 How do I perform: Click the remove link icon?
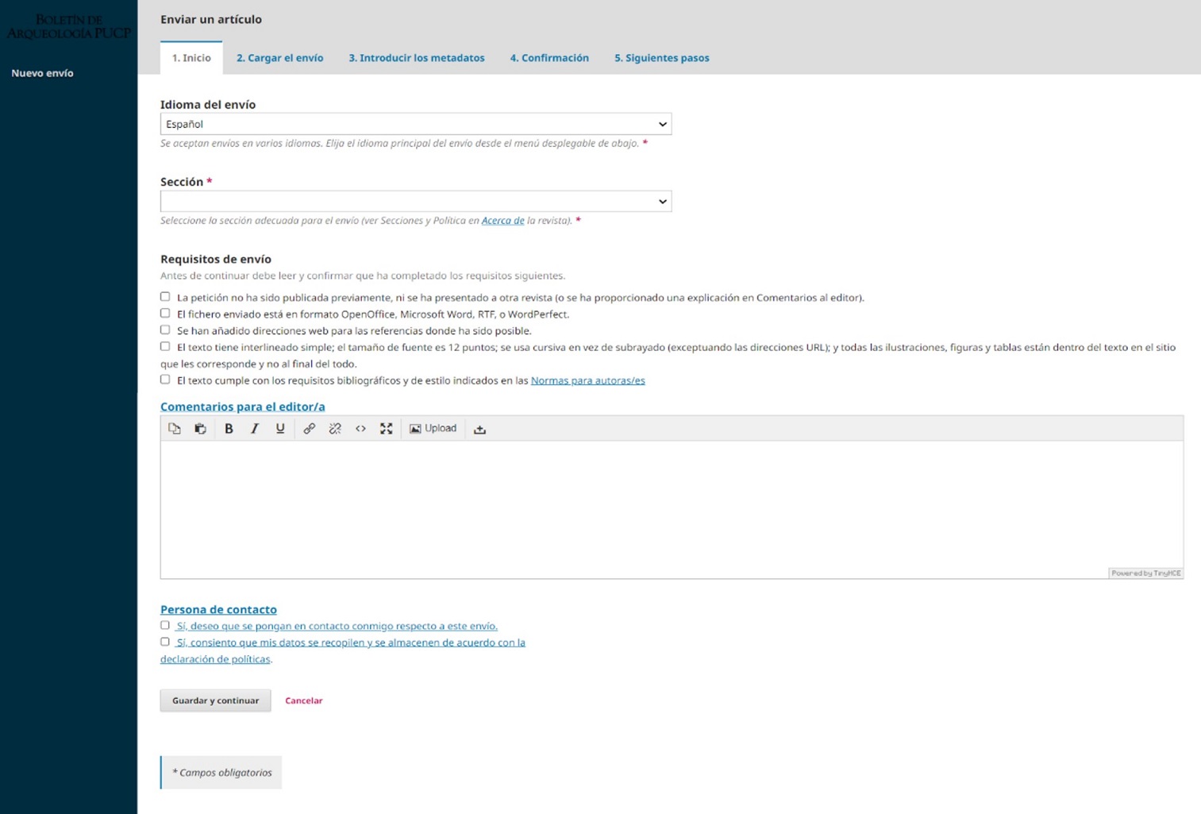pyautogui.click(x=335, y=429)
